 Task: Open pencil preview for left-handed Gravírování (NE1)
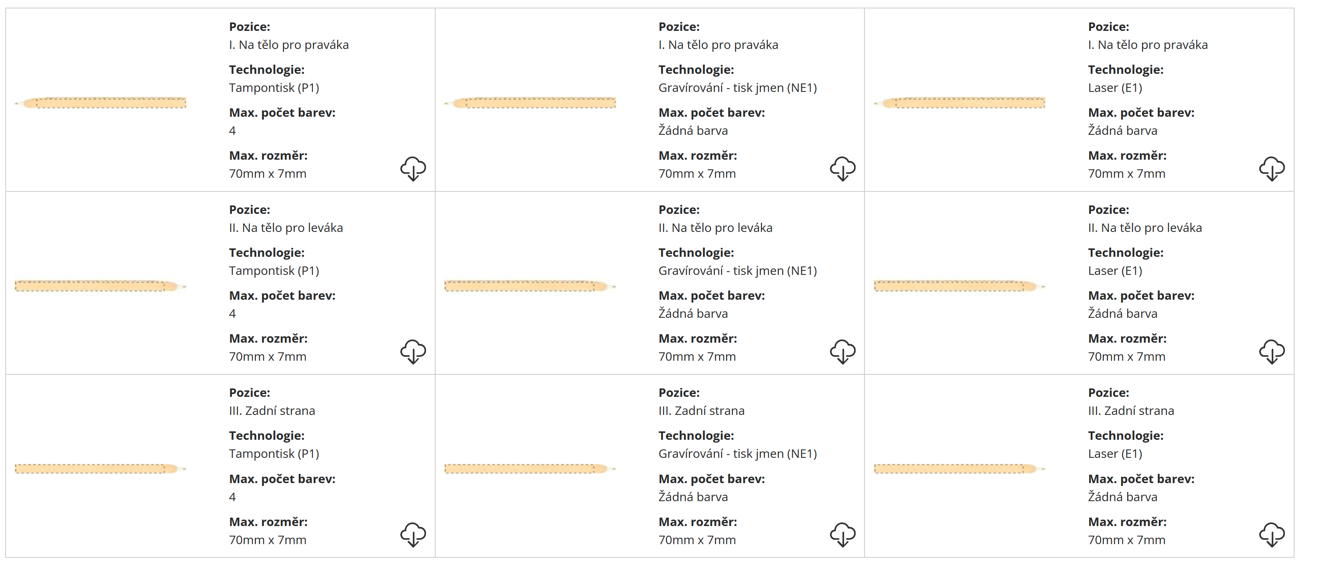point(530,286)
